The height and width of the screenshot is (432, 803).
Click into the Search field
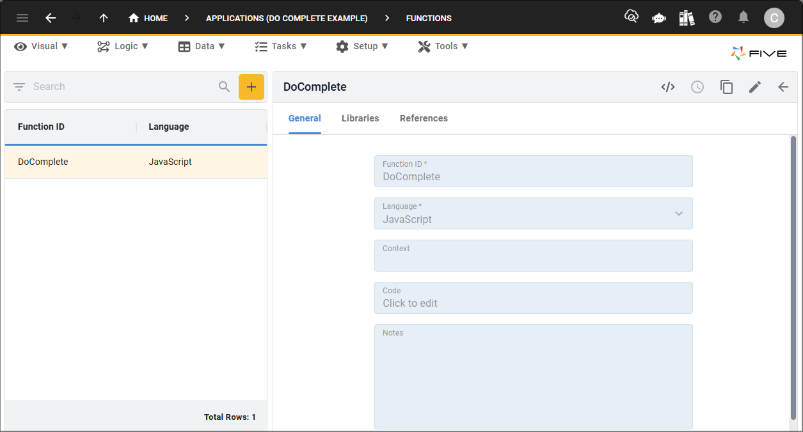point(122,87)
